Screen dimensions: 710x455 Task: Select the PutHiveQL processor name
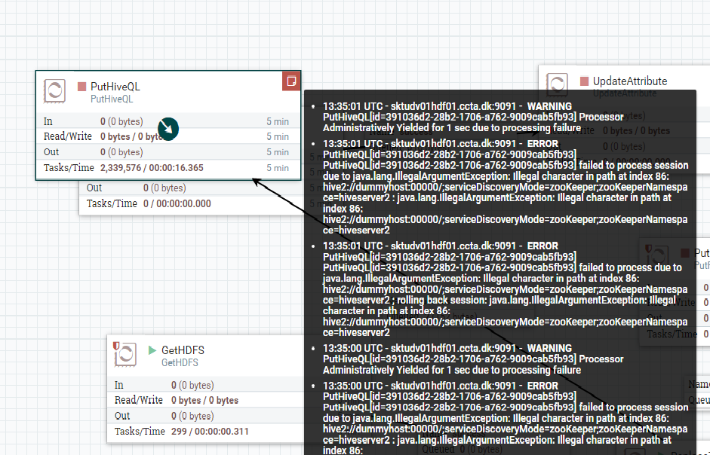115,87
